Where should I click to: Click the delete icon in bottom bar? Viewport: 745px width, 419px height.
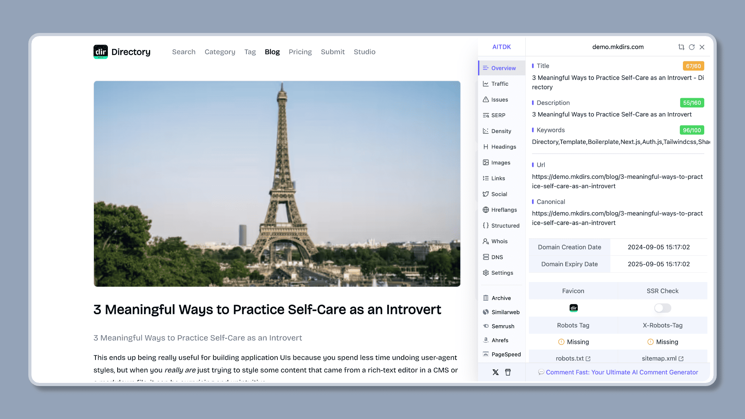click(508, 371)
